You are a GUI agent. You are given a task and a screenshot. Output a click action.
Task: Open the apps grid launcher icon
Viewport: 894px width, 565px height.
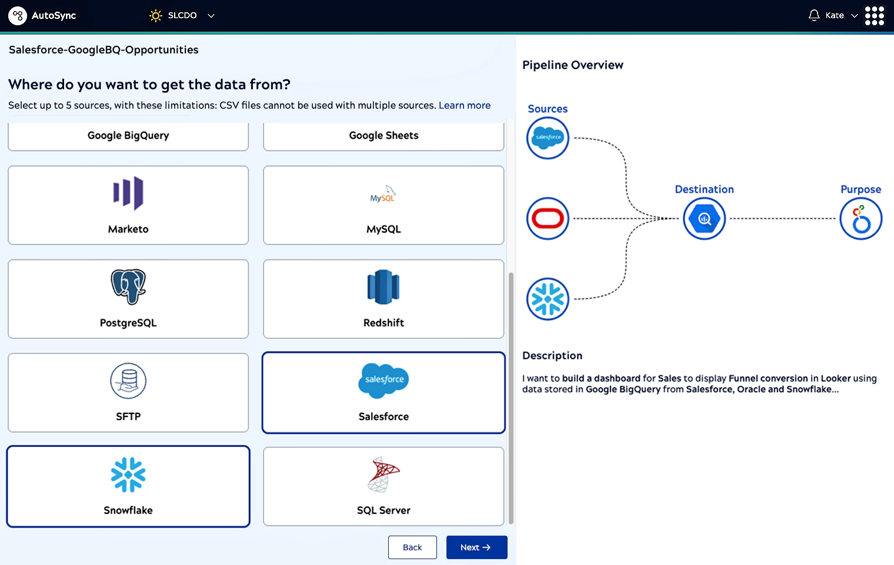pyautogui.click(x=875, y=16)
